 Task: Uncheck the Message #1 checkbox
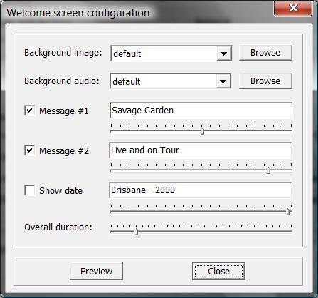(30, 111)
